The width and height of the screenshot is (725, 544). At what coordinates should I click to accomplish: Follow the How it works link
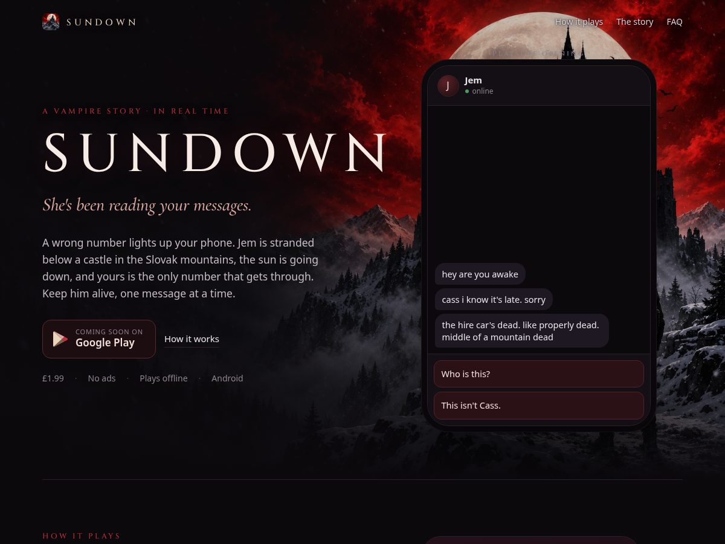tap(192, 339)
